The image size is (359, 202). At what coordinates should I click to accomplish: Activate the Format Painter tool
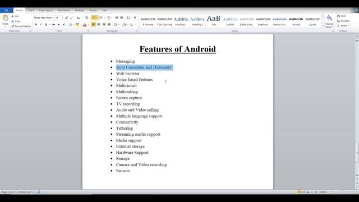(x=21, y=26)
